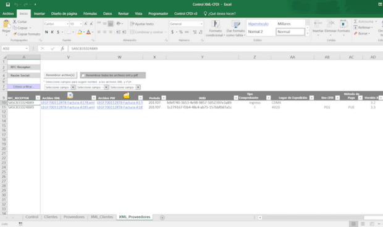Check Renombrar todos los archivos xml y pdf

coord(83,75)
